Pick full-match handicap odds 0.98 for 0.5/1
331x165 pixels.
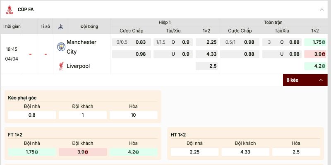[249, 42]
